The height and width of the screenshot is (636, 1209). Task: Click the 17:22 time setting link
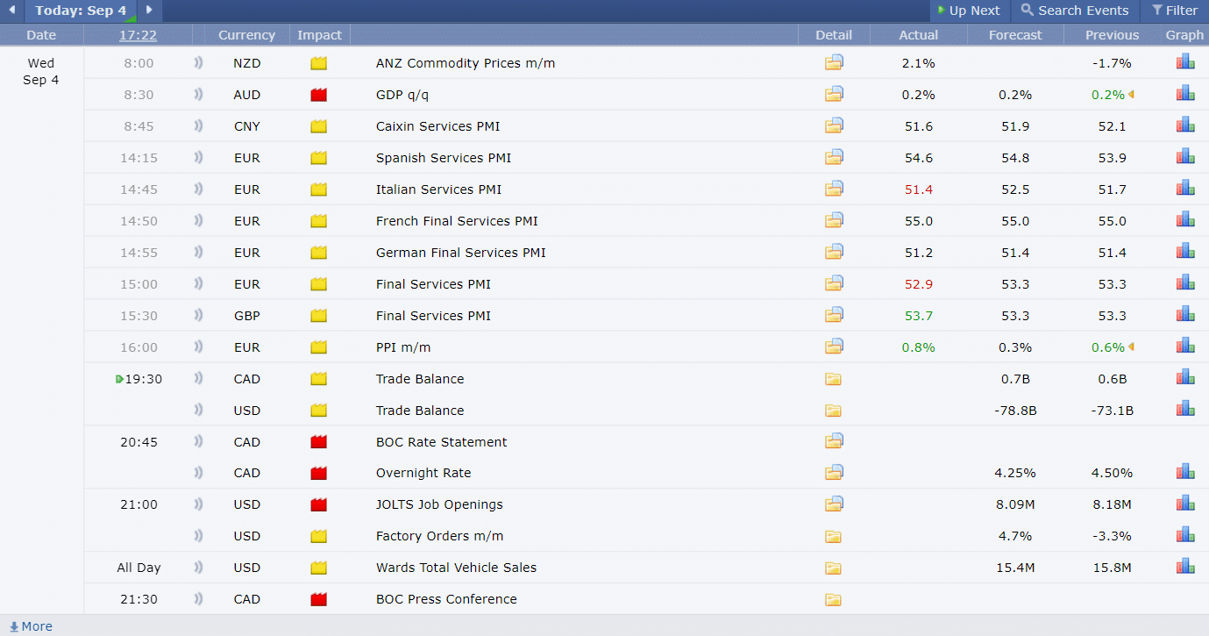[139, 35]
